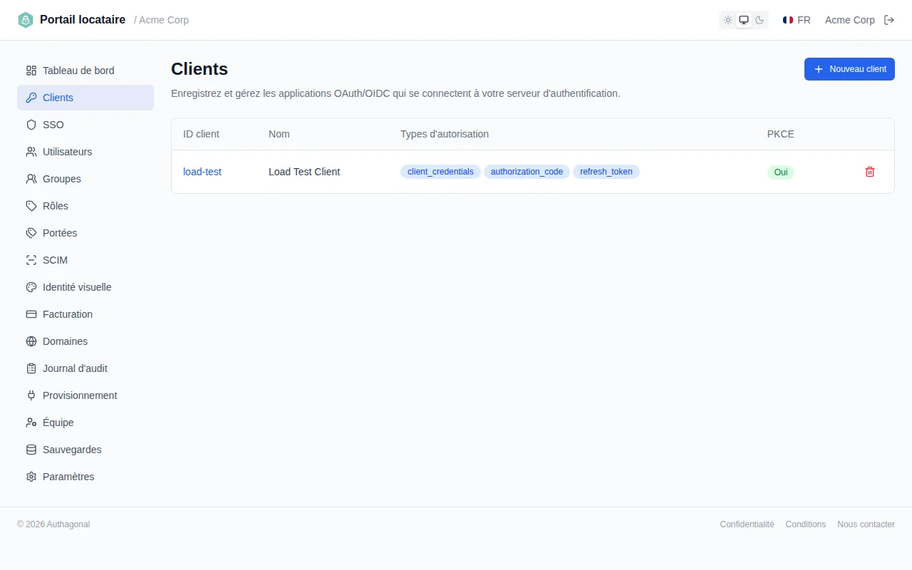Click the SSO shield icon
This screenshot has height=570, width=912.
point(31,125)
